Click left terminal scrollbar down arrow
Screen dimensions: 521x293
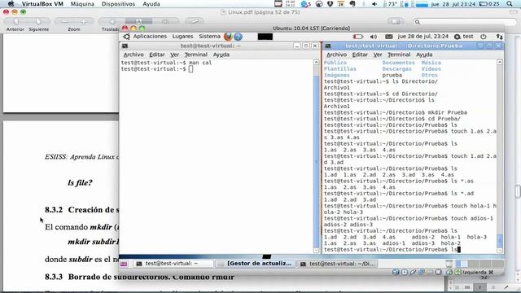click(x=316, y=251)
